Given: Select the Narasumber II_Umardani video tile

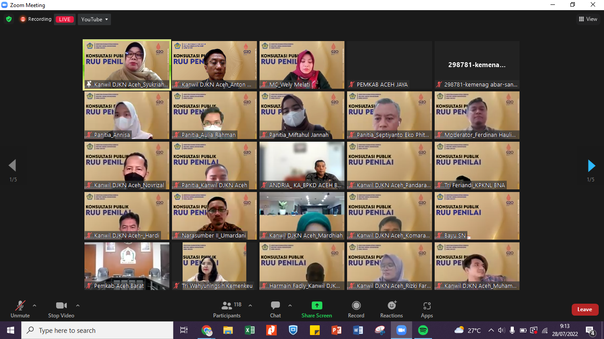Looking at the screenshot, I should pyautogui.click(x=214, y=215).
